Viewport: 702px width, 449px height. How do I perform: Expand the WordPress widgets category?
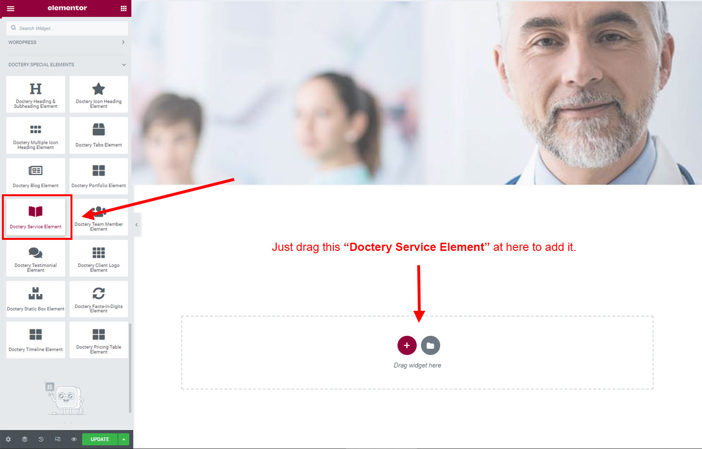click(x=67, y=42)
